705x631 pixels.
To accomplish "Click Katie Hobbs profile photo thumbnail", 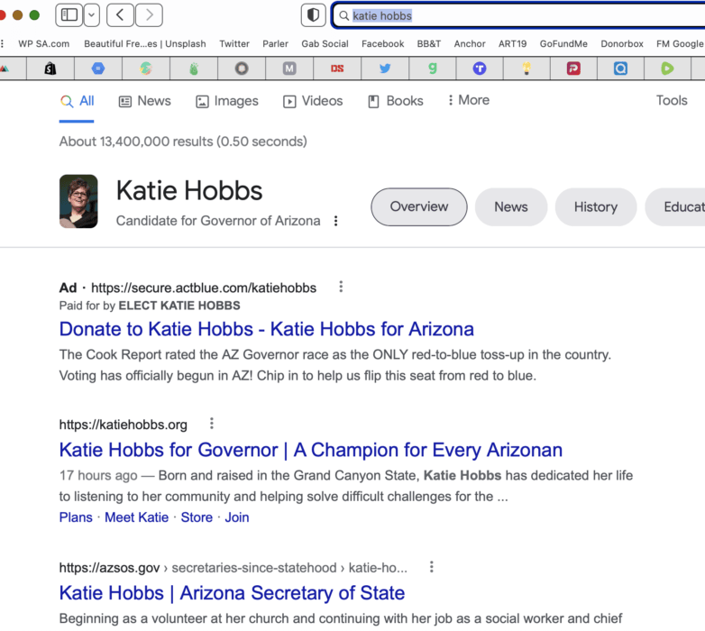I will pyautogui.click(x=78, y=201).
